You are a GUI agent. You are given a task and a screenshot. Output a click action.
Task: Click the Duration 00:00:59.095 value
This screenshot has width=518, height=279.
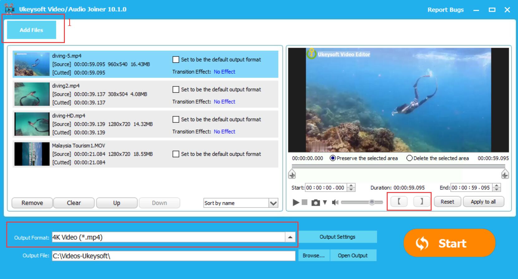click(409, 188)
